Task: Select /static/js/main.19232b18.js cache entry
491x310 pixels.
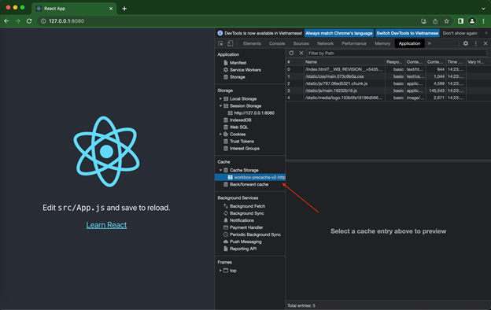Action: point(388,90)
